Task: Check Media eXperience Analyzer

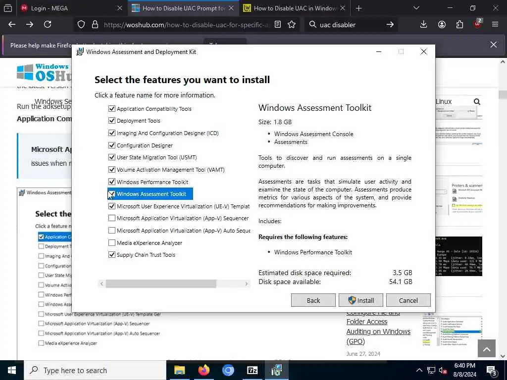Action: (x=112, y=242)
